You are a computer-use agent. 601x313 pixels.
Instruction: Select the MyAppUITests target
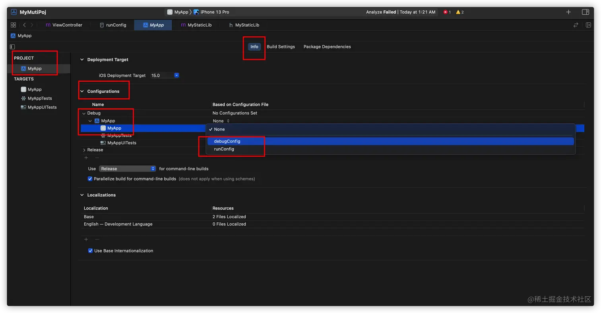coord(39,107)
